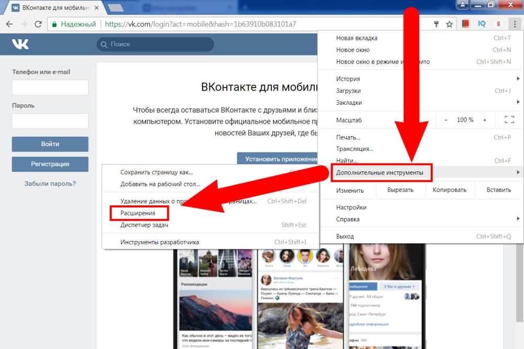Click the Регистрация button

coord(50,164)
